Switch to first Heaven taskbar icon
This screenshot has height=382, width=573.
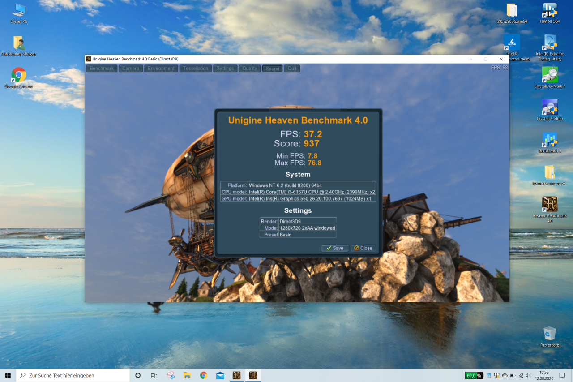pos(236,375)
